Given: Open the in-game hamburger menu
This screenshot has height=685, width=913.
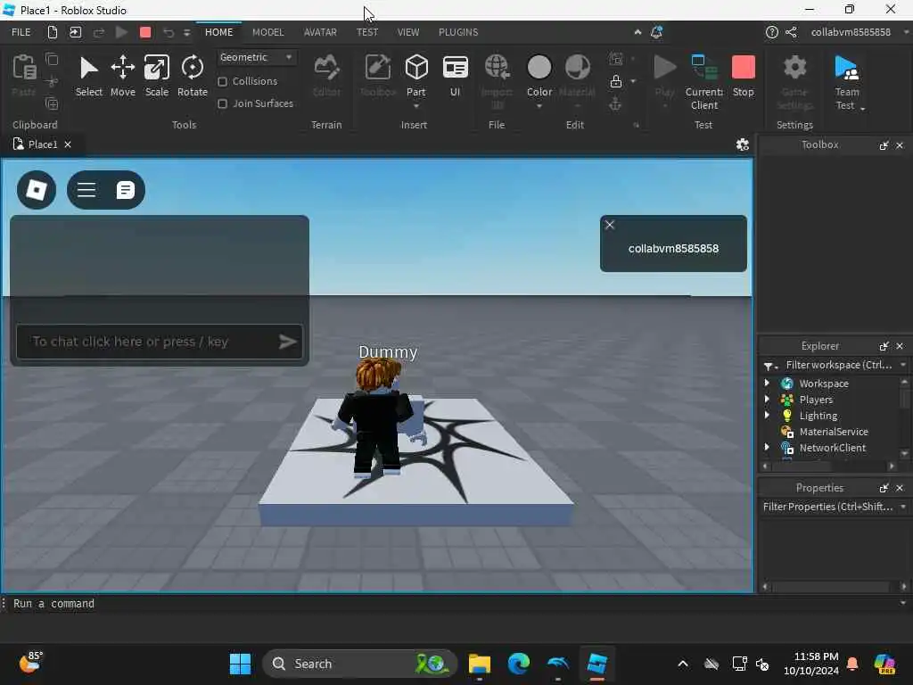Looking at the screenshot, I should click(x=86, y=190).
